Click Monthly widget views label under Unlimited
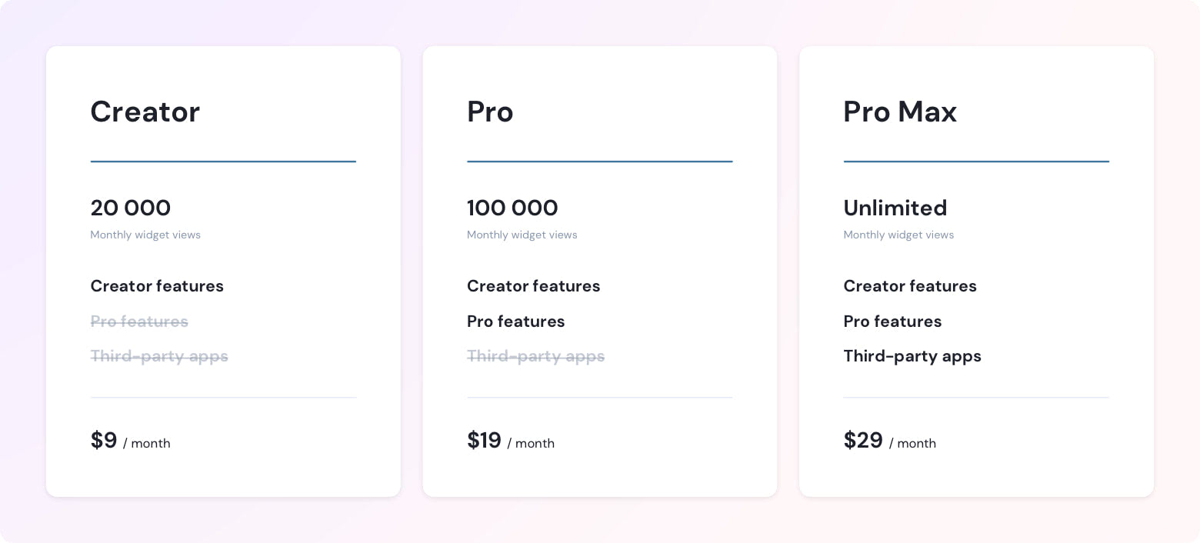The image size is (1200, 543). click(898, 235)
